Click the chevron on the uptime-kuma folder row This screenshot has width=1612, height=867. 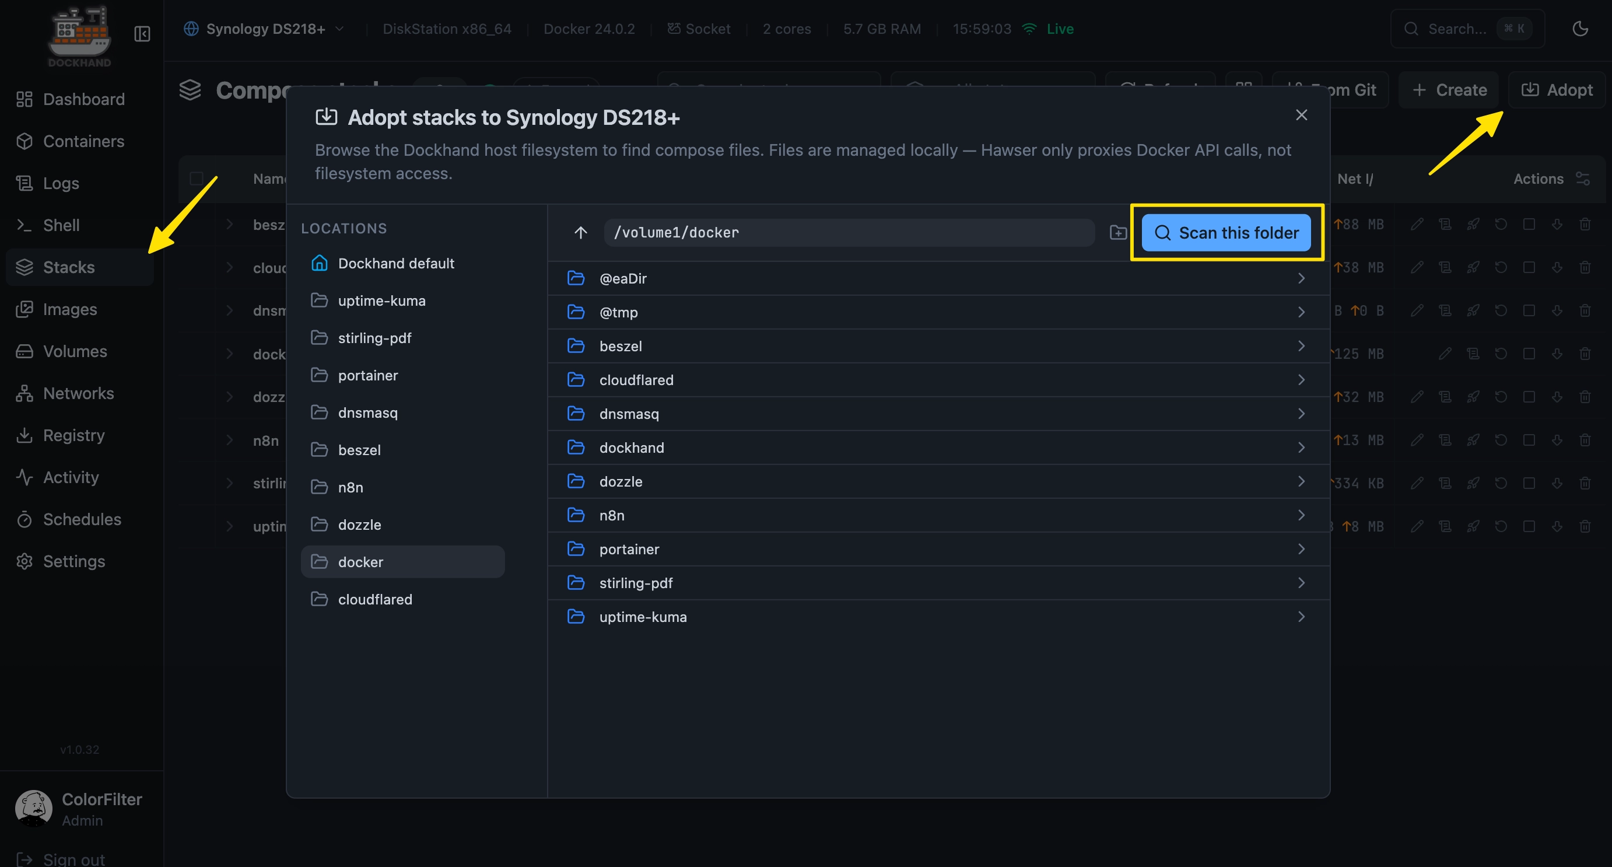tap(1301, 617)
